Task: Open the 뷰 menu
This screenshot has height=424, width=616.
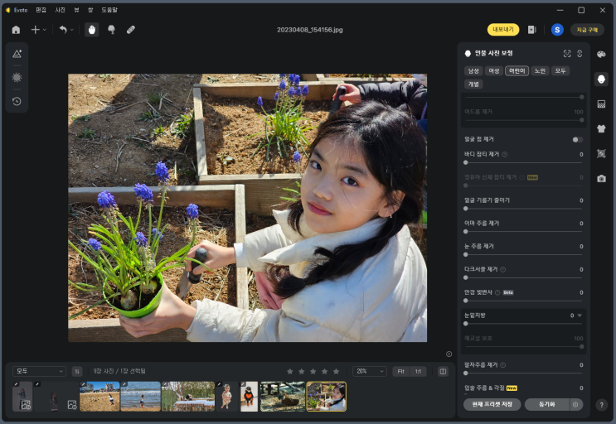Action: pos(76,10)
